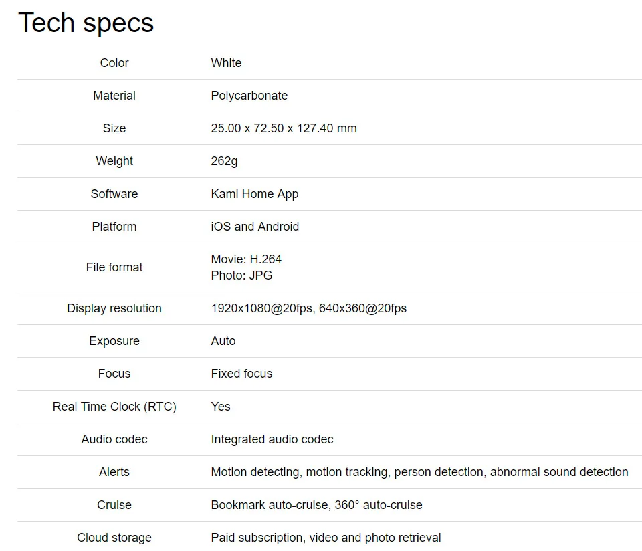
Task: Select the Display resolution label
Action: [x=114, y=308]
